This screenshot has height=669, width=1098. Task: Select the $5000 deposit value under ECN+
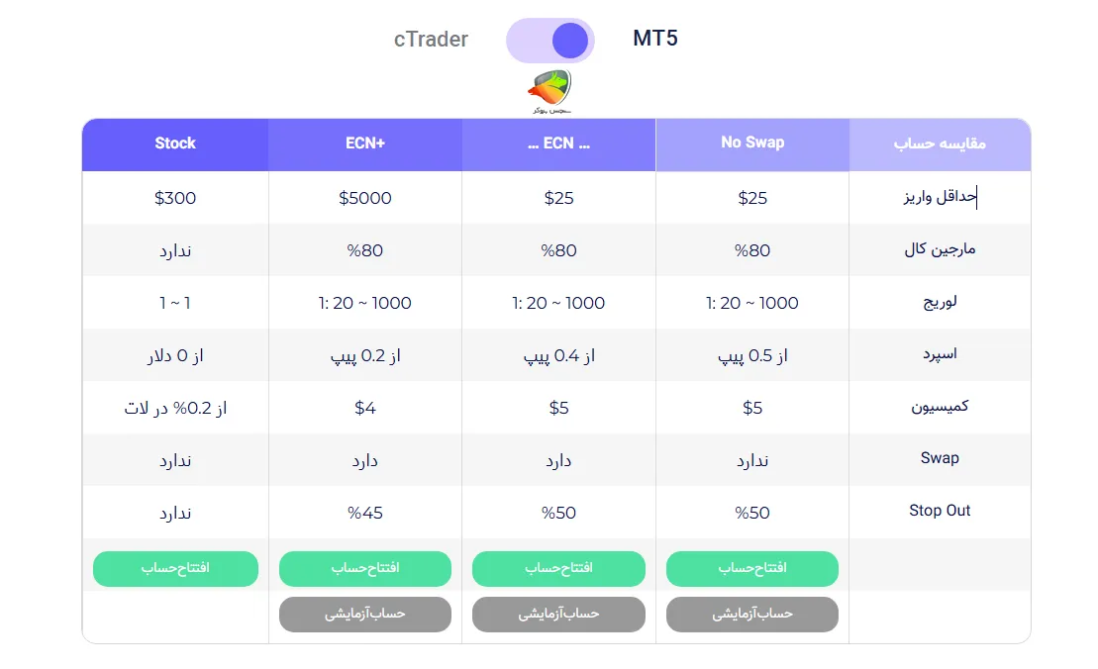point(365,197)
